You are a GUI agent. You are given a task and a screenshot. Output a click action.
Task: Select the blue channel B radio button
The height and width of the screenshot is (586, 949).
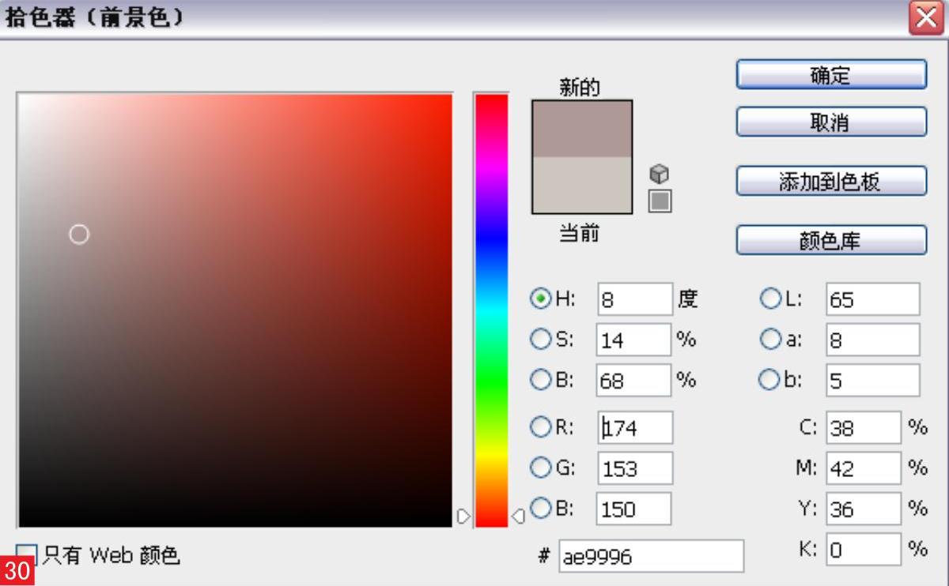pos(541,509)
